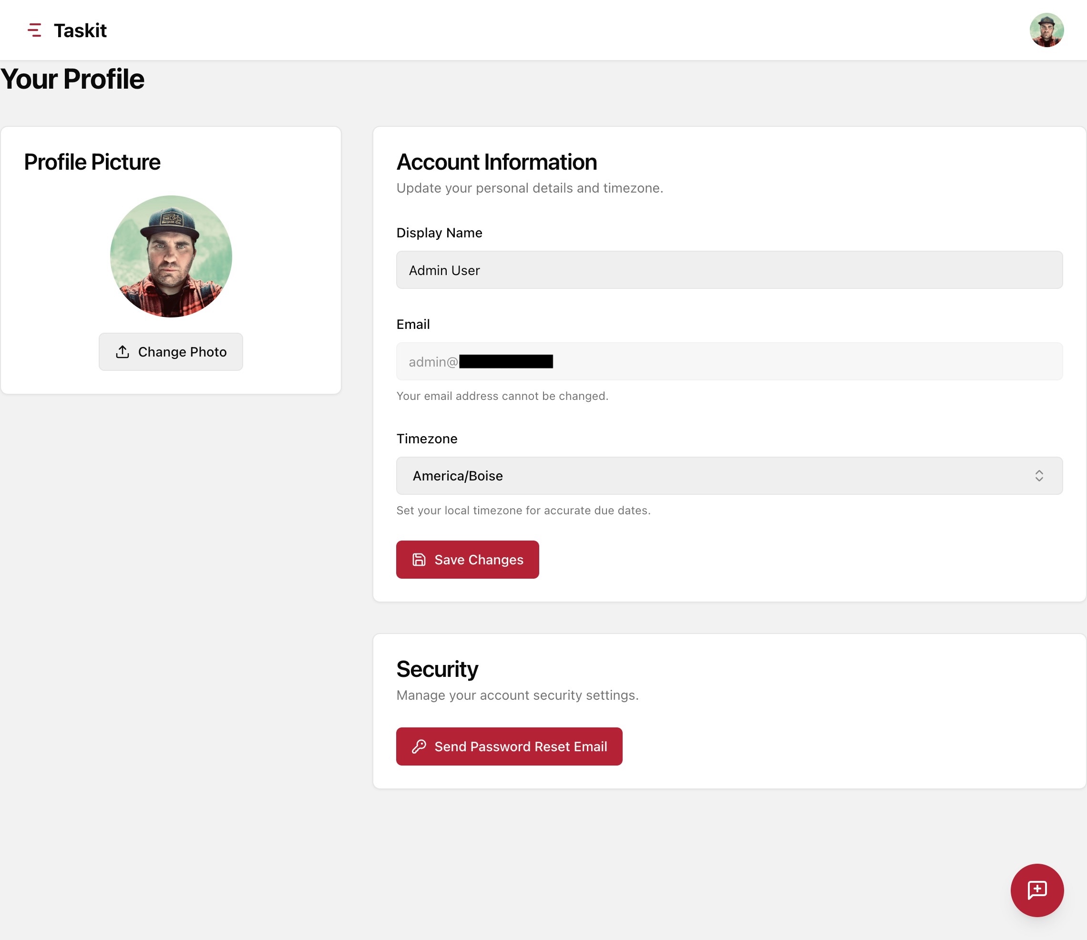
Task: Click the Taskit logo icon
Action: tap(34, 30)
